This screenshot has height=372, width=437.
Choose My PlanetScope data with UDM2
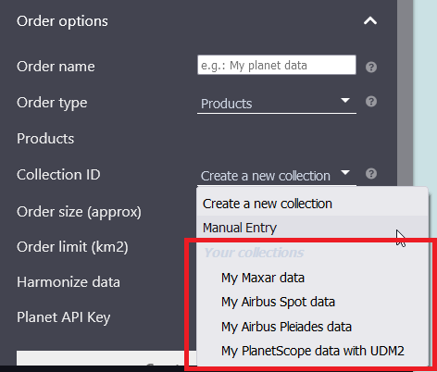pyautogui.click(x=312, y=351)
